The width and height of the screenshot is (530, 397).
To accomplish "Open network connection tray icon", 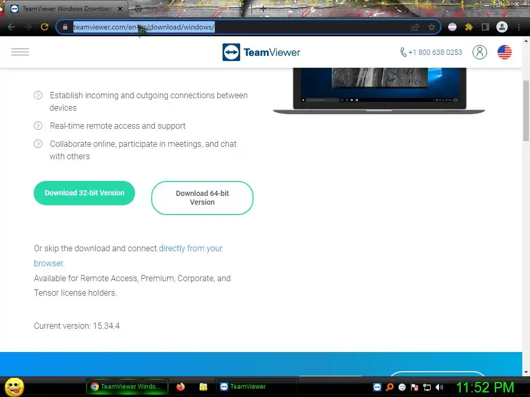I will (427, 388).
